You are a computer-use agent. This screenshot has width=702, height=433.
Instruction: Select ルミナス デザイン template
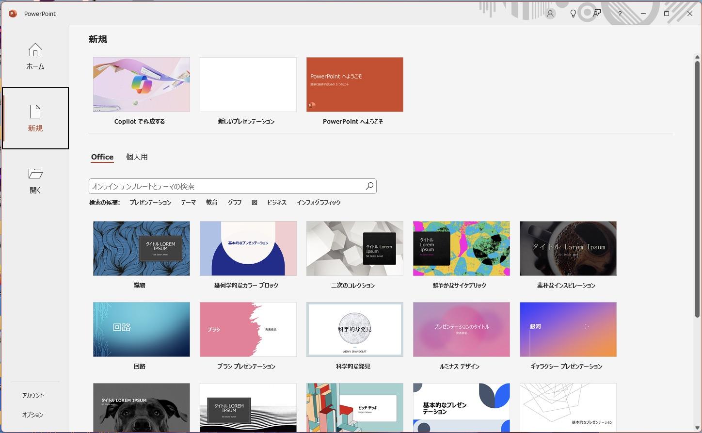[462, 330]
